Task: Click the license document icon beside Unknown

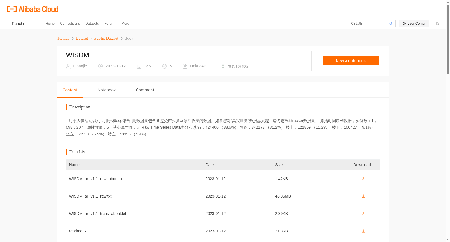Action: (185, 66)
